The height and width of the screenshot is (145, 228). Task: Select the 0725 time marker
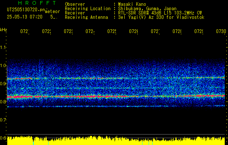point(112,32)
